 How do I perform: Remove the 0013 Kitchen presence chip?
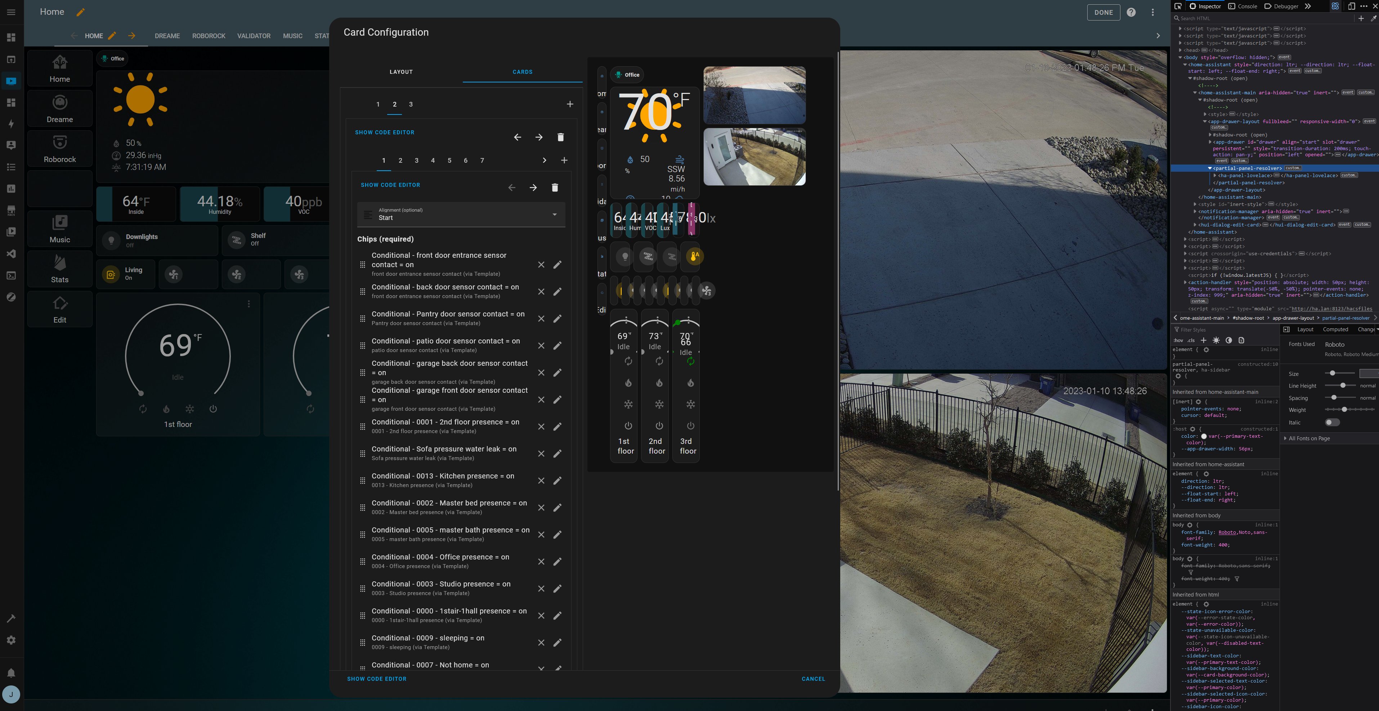click(541, 480)
